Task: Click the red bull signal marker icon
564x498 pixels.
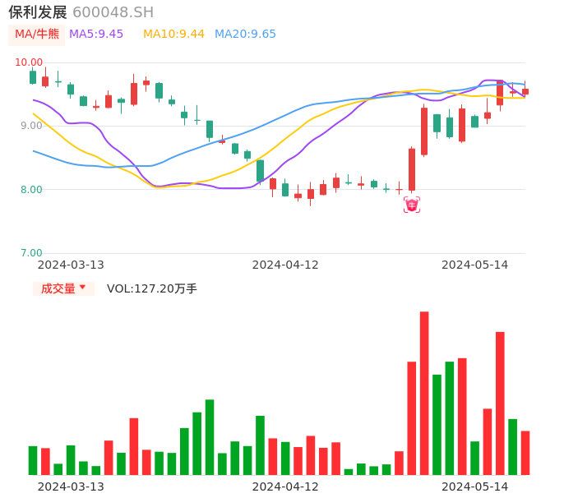Action: [x=412, y=205]
